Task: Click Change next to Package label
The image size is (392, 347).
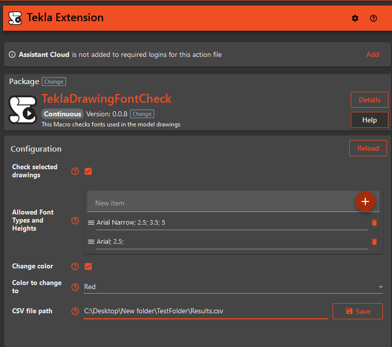Action: pyautogui.click(x=54, y=82)
